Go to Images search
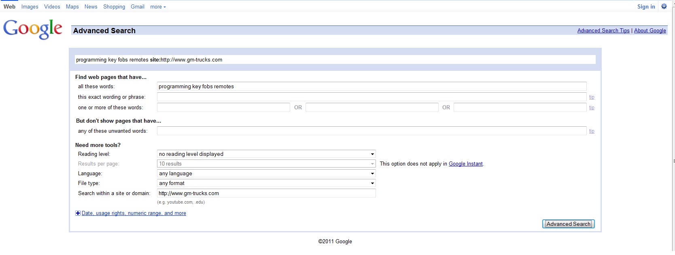 pyautogui.click(x=30, y=7)
